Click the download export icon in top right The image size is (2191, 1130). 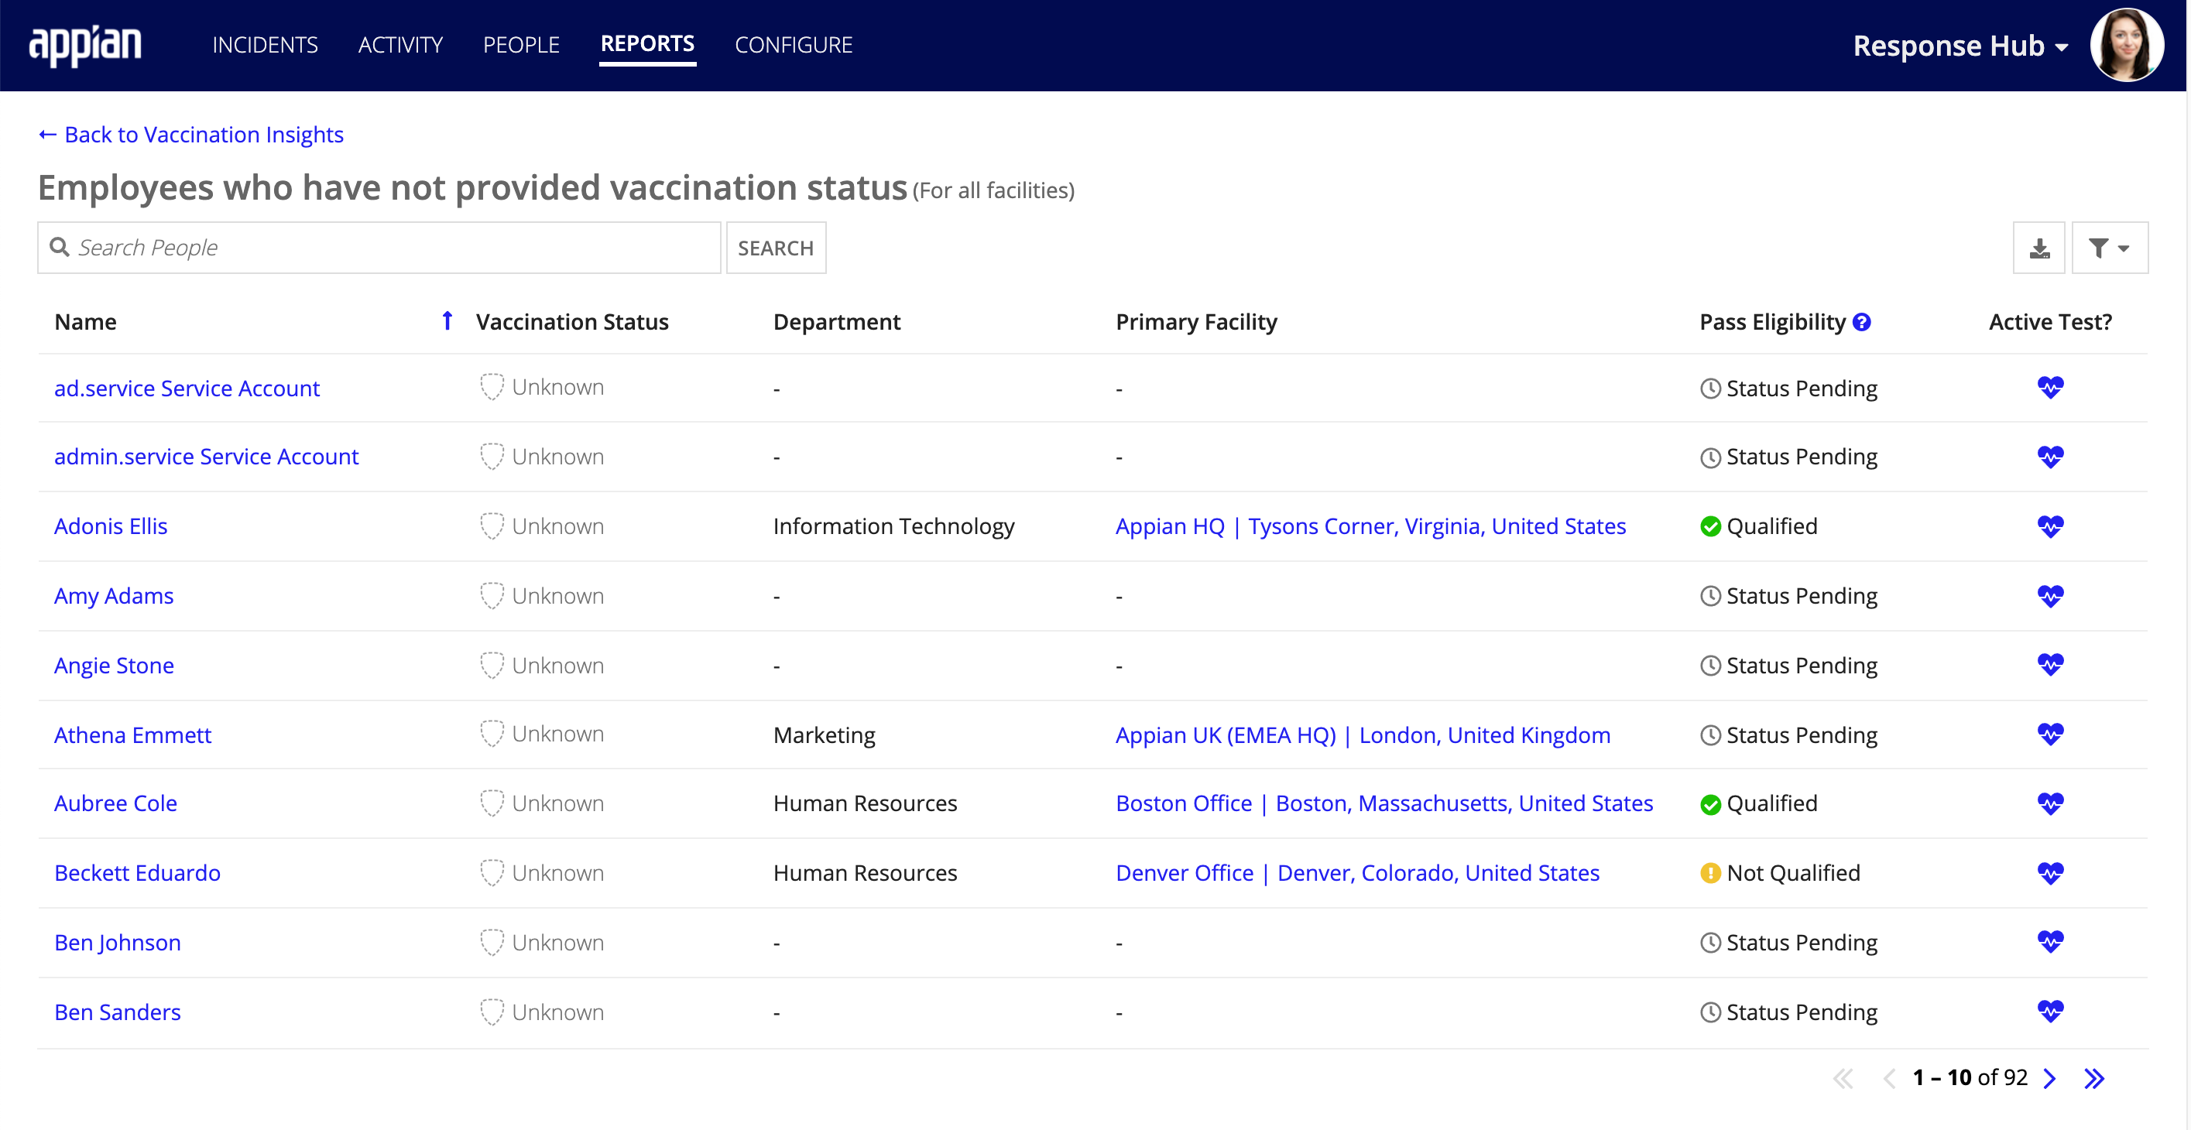[2040, 246]
